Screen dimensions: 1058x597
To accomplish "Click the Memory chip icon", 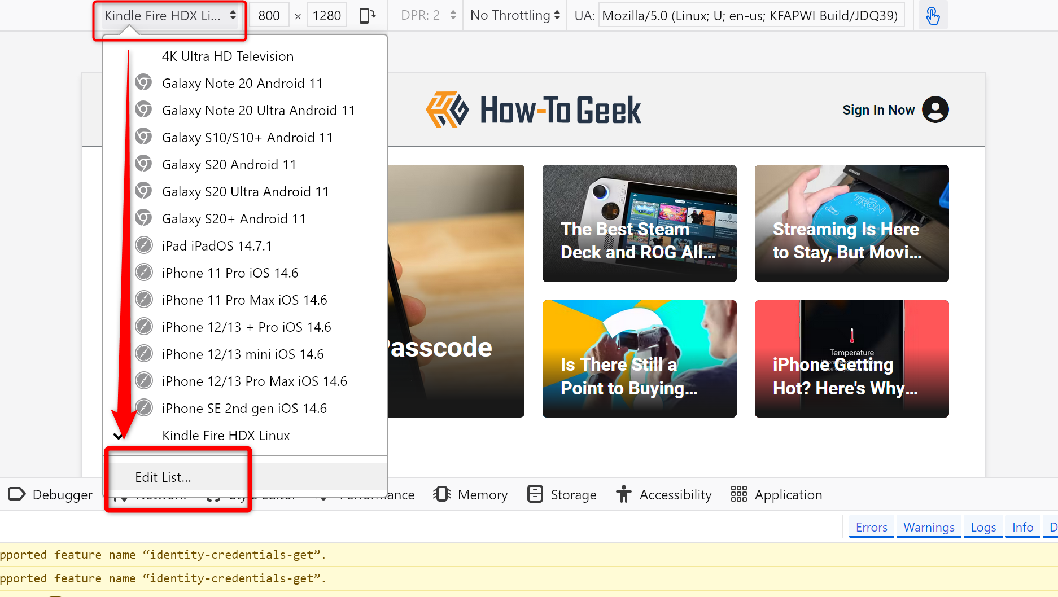I will pyautogui.click(x=442, y=494).
